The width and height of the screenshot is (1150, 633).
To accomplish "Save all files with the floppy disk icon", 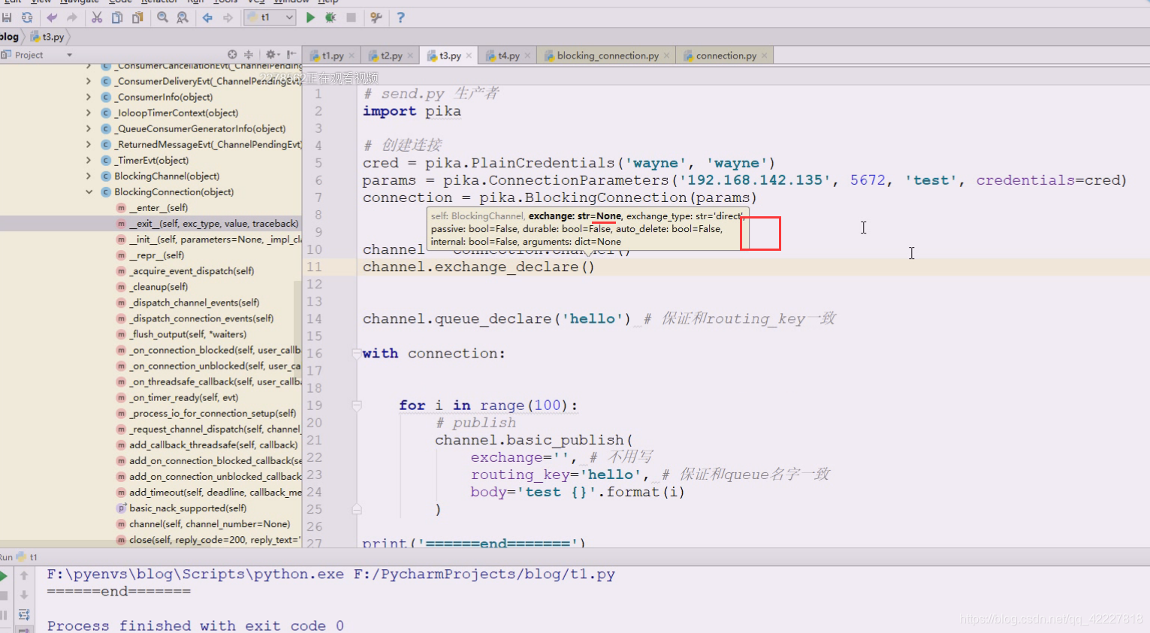I will (7, 17).
